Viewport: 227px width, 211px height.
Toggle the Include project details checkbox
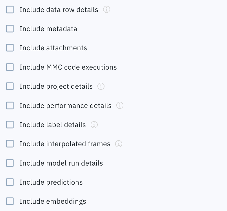(x=10, y=86)
